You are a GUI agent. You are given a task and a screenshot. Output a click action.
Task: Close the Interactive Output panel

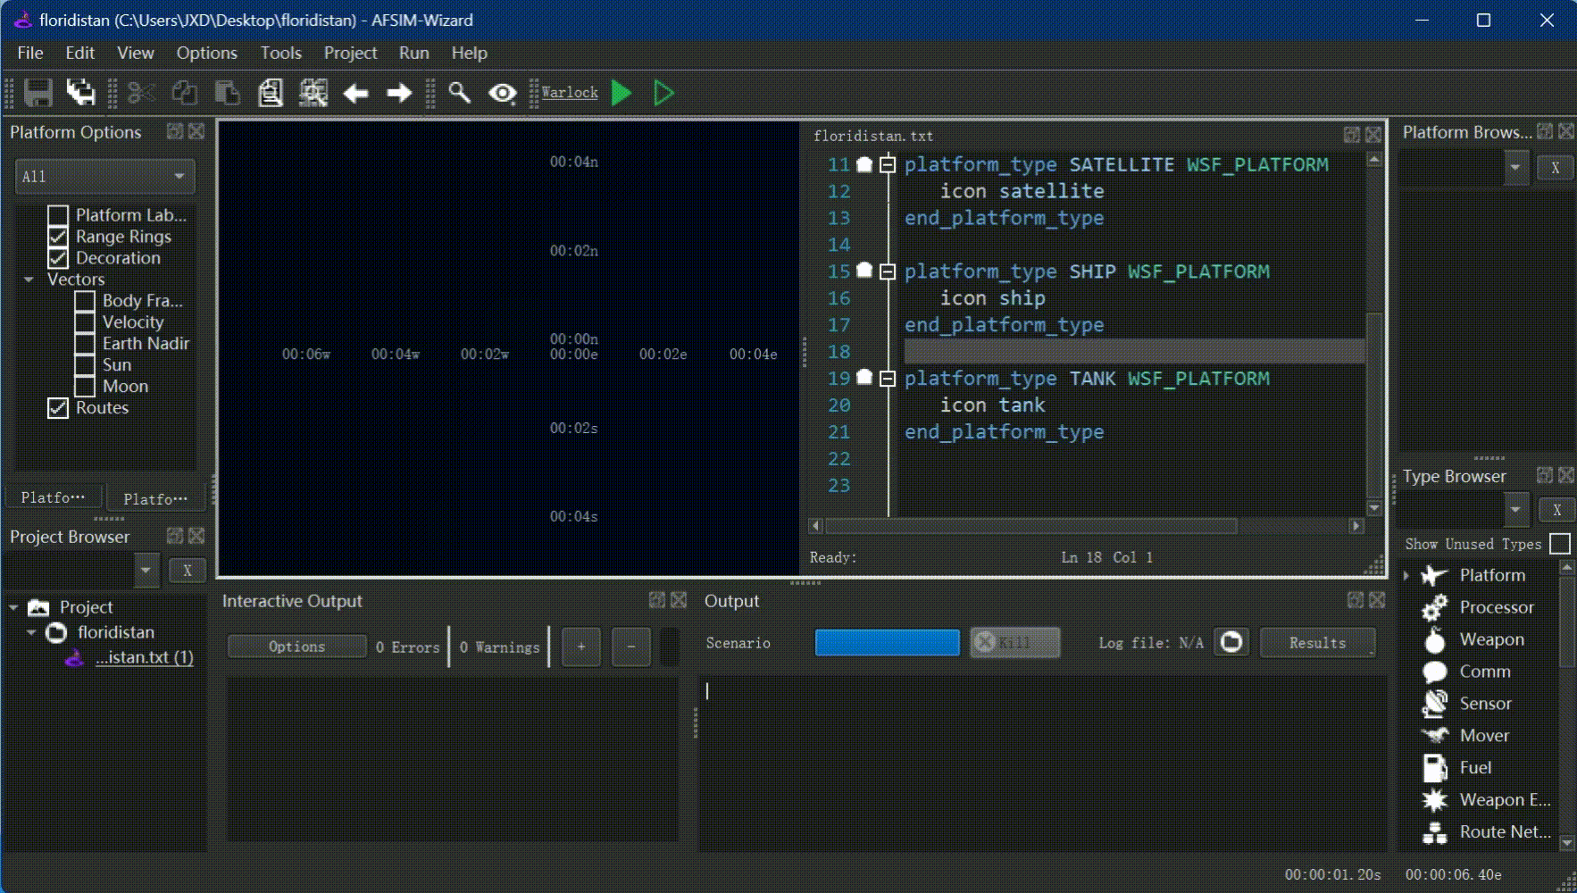[679, 600]
